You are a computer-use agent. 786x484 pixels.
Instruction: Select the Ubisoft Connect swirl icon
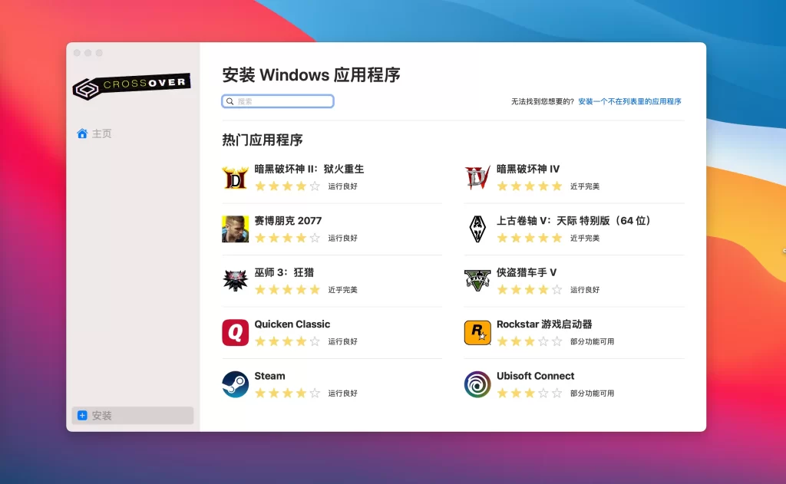pos(477,384)
